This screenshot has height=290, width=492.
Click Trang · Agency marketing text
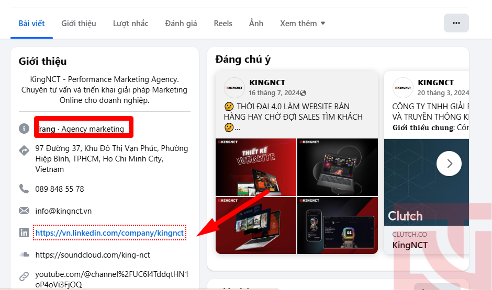coord(80,129)
